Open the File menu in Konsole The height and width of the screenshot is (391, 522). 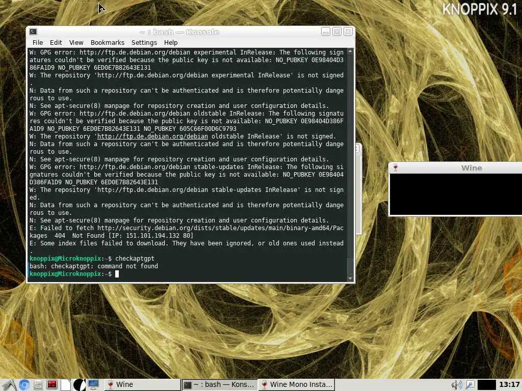tap(38, 43)
